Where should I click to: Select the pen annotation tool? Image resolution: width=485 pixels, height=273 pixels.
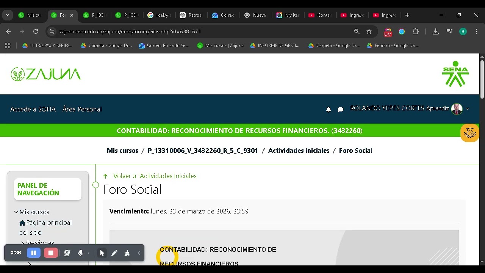click(x=114, y=253)
